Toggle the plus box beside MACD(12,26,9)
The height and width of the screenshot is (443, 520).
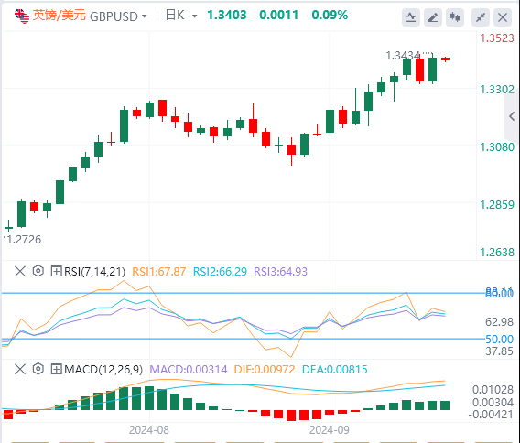pos(56,370)
